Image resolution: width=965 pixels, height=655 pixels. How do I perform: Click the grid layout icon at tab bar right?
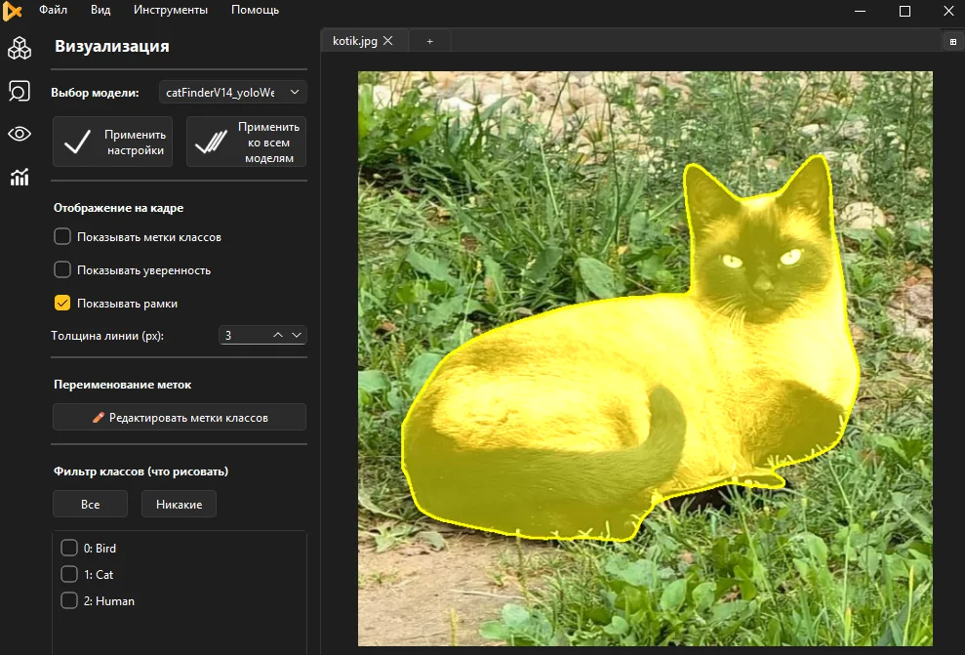click(x=952, y=42)
